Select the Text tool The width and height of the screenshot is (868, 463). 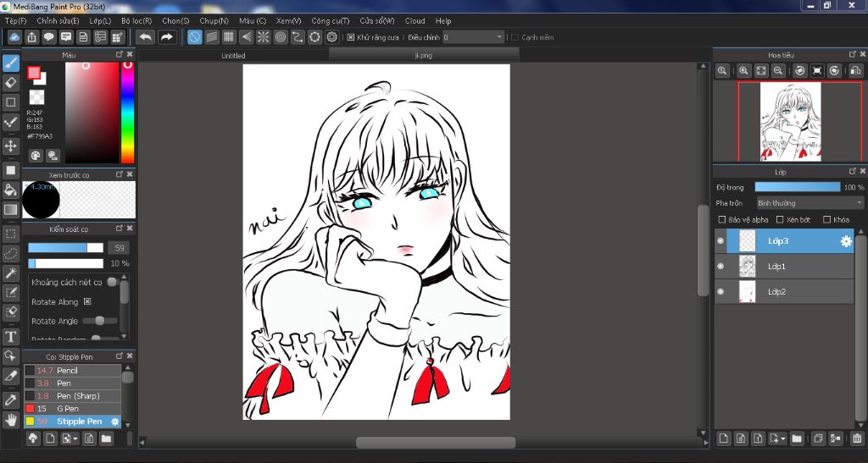point(10,337)
